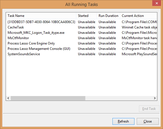Click the Close button at bottom

[x=148, y=121]
